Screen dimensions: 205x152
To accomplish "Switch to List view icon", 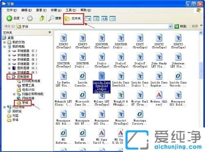I will (96, 18).
